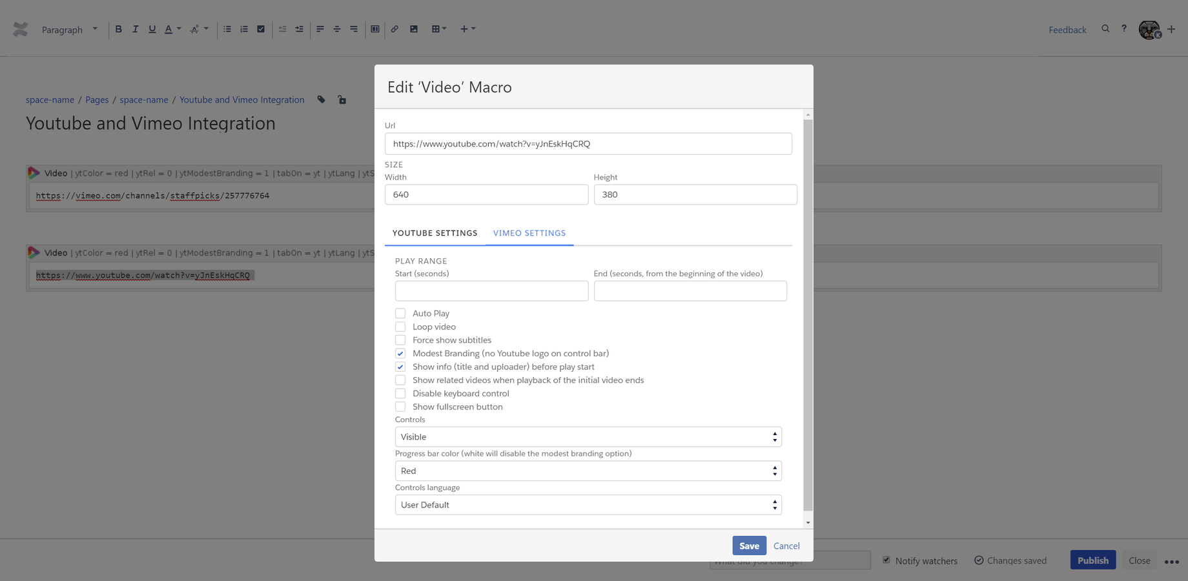Enable the Auto Play checkbox
This screenshot has width=1188, height=581.
(x=400, y=313)
